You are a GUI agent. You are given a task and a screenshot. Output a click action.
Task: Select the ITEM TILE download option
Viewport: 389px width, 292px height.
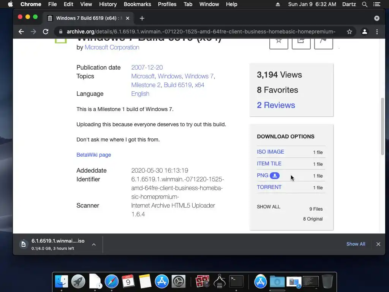(269, 163)
